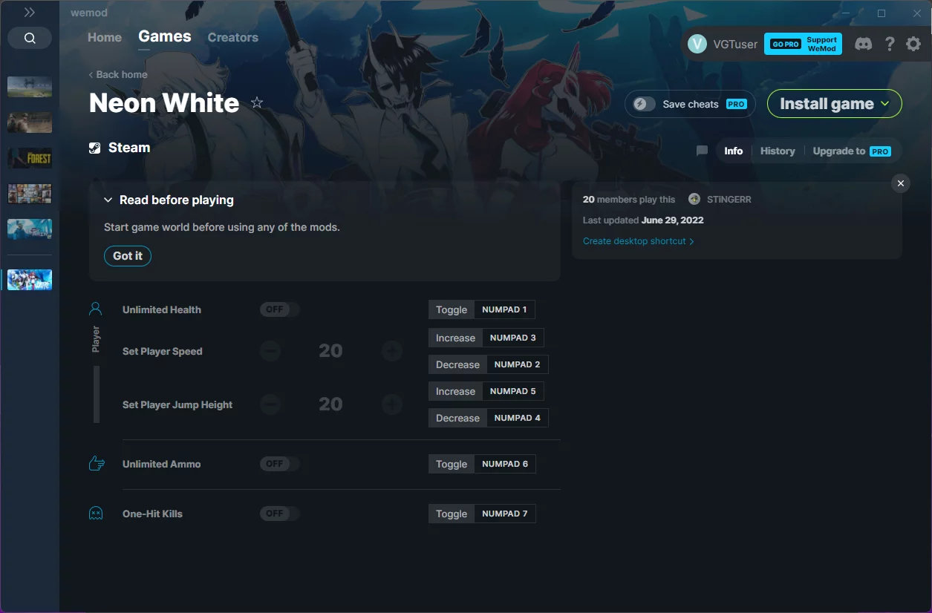Click the Unlimited Health cheat label
932x613 pixels.
[x=162, y=309]
